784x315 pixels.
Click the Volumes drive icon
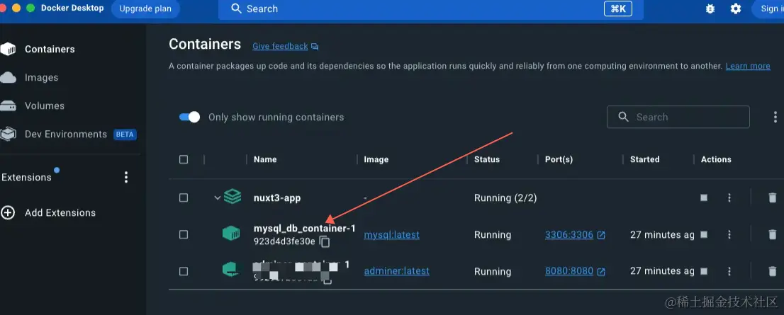click(x=8, y=106)
